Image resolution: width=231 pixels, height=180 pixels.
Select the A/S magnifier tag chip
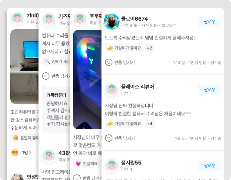[56, 61]
